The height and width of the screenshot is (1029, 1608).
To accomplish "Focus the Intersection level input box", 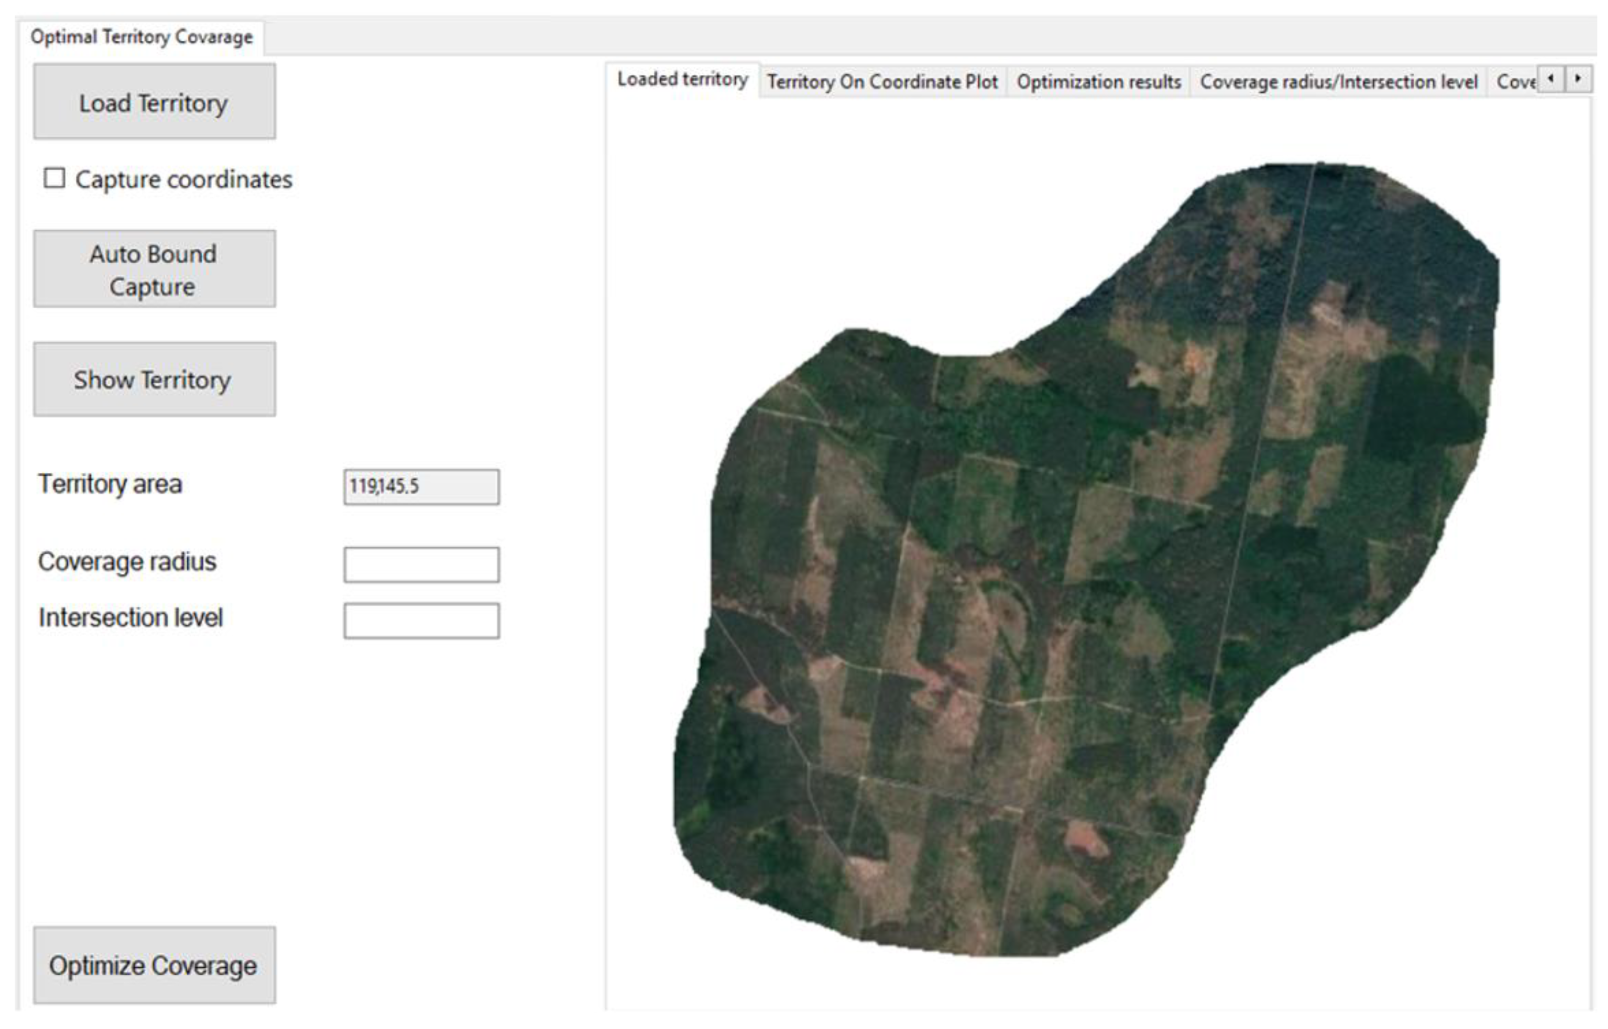I will pos(420,621).
